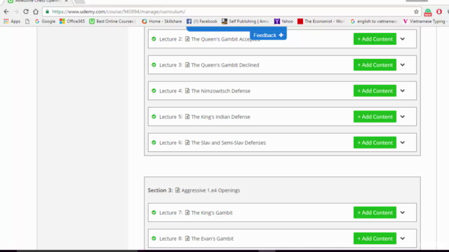Expand the Lecture 4 row chevron
This screenshot has width=449, height=252.
pos(403,90)
